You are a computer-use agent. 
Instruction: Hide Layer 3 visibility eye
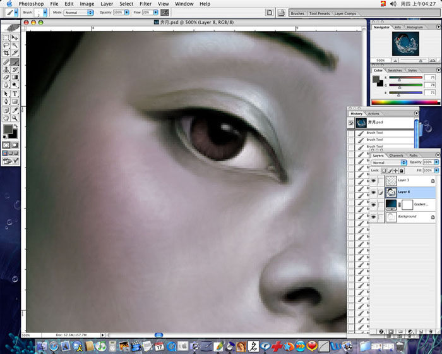[373, 181]
